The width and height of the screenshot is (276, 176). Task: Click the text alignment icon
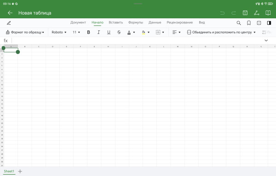coord(174,32)
